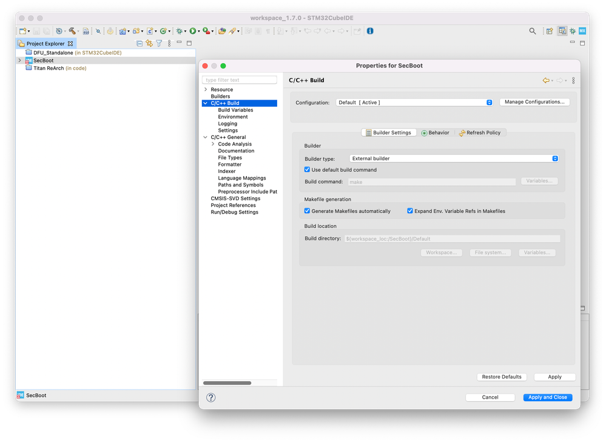Click the Restore Defaults button
This screenshot has height=443, width=606.
point(502,377)
